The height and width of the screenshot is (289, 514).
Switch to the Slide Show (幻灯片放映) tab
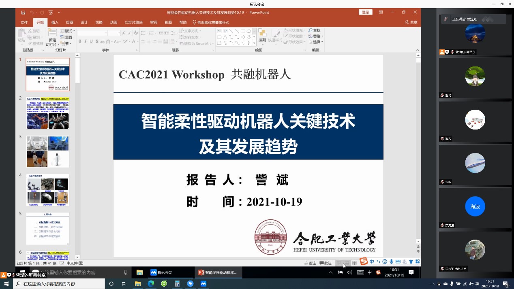pos(133,22)
